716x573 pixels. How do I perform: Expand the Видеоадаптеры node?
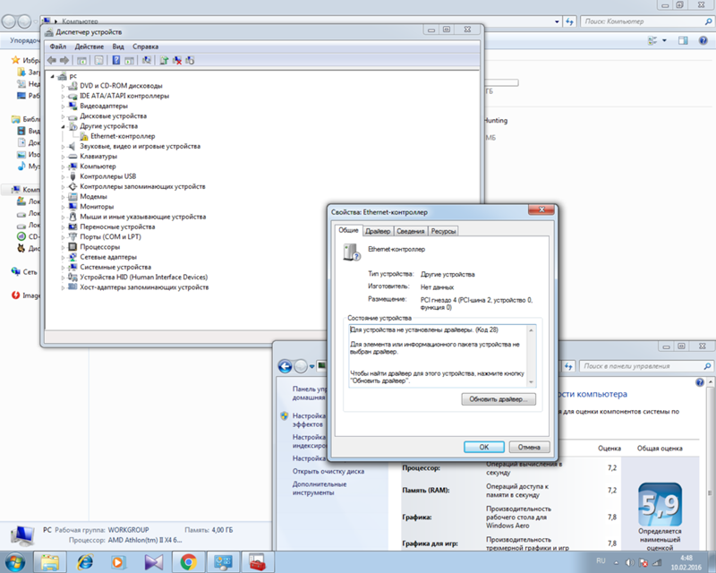pyautogui.click(x=63, y=106)
